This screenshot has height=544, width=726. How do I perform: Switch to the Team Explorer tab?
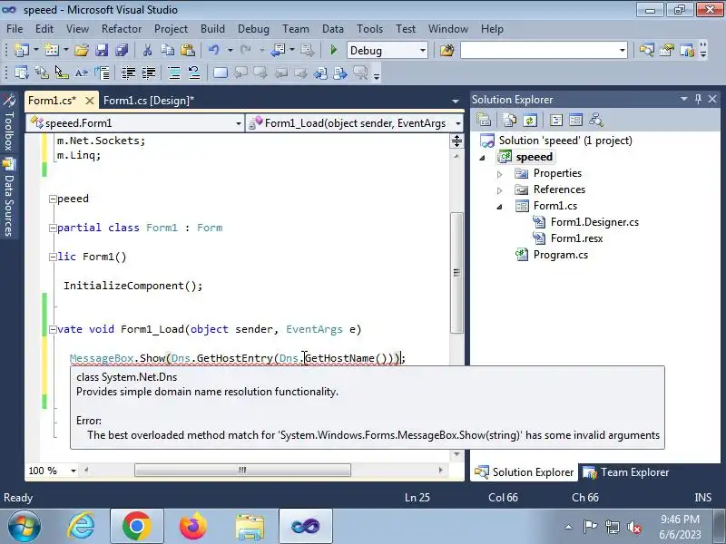coord(625,471)
